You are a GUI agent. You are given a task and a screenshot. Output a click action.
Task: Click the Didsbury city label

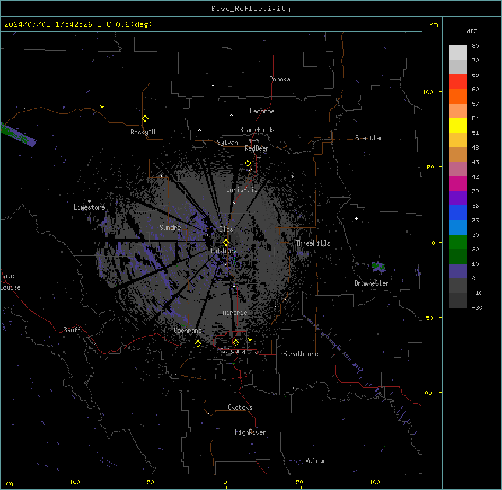click(x=223, y=251)
